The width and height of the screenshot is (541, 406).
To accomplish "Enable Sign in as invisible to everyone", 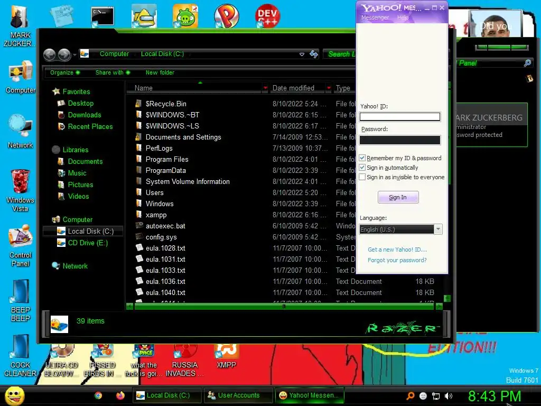I will point(362,177).
